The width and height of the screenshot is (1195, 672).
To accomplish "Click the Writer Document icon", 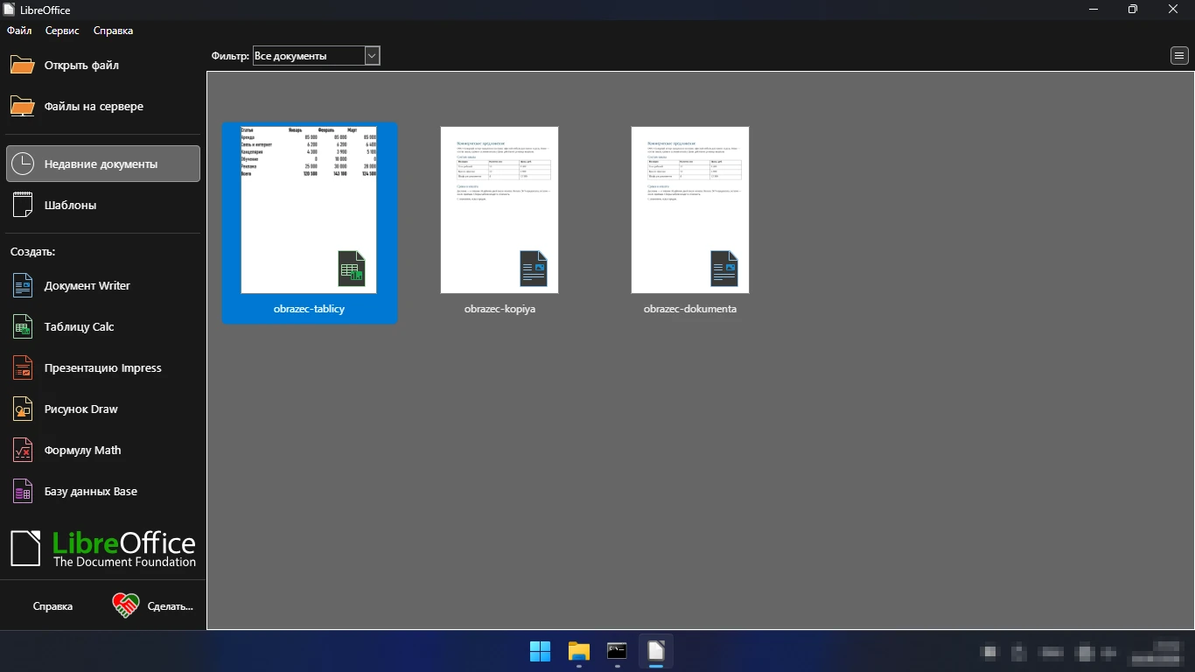I will [x=23, y=285].
